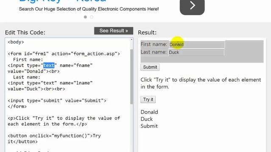
Task: Click the output text Submit in result
Action: click(x=149, y=126)
